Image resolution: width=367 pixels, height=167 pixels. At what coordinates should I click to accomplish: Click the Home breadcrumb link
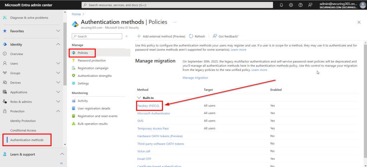tap(76, 14)
